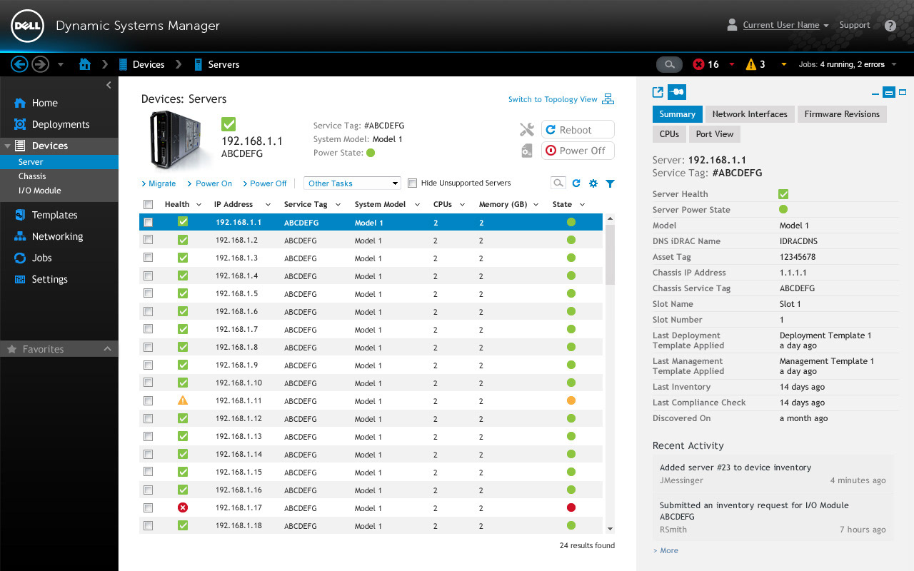The height and width of the screenshot is (571, 914).
Task: Click the filter funnel icon
Action: pyautogui.click(x=610, y=183)
